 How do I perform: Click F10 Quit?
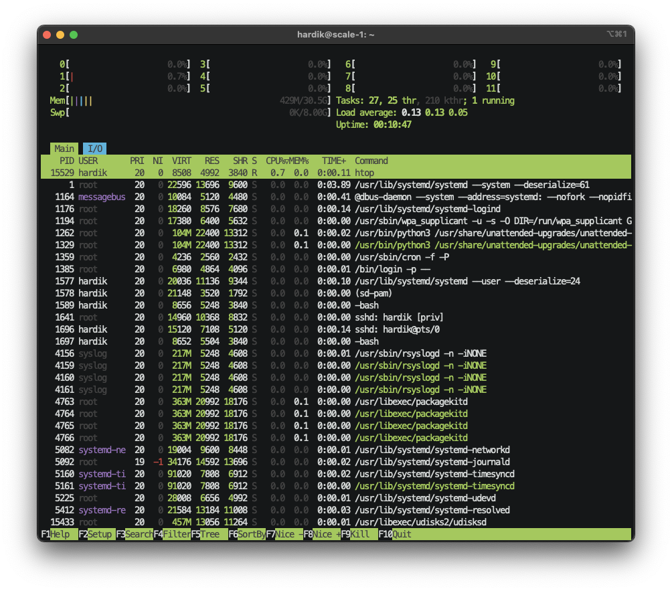[395, 534]
